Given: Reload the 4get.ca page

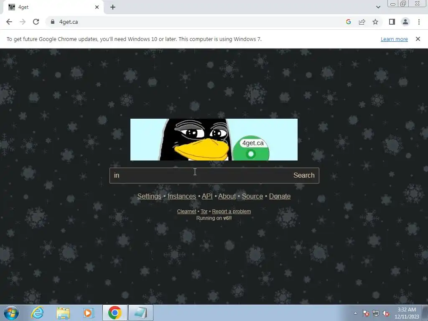Looking at the screenshot, I should pyautogui.click(x=36, y=22).
